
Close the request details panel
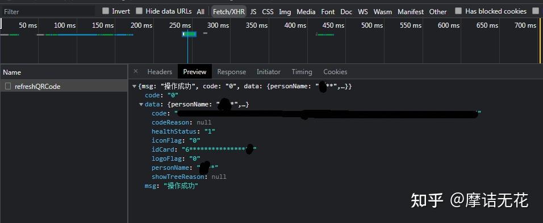(136, 71)
